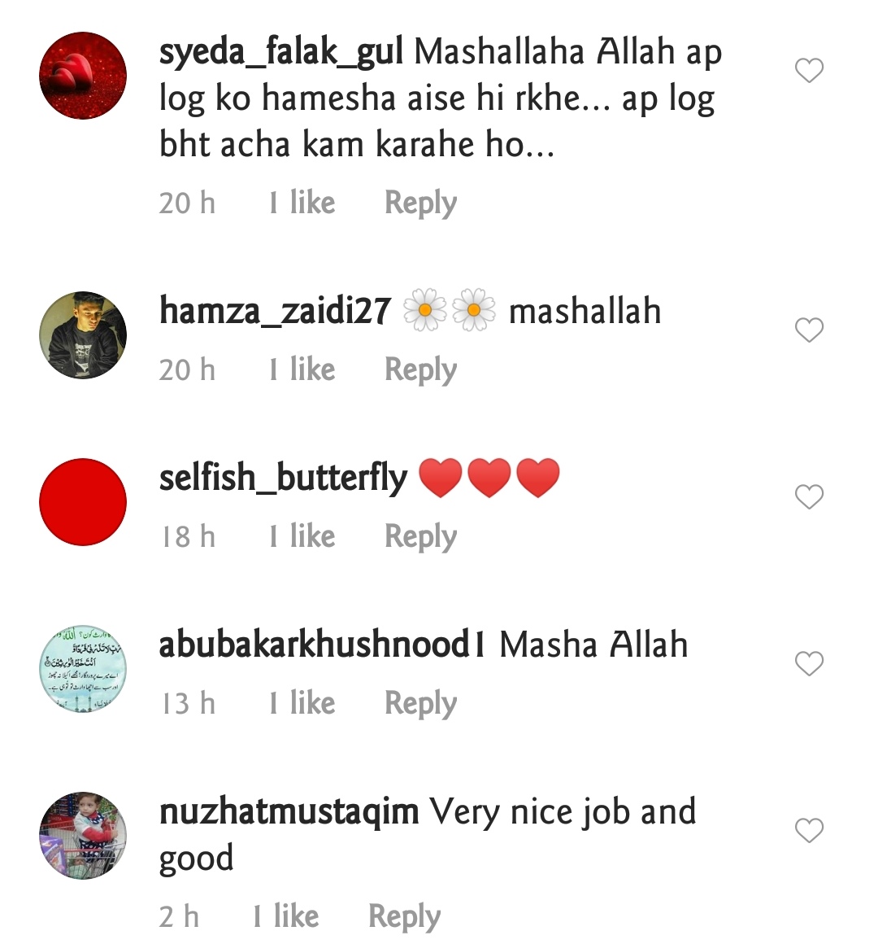
Task: Open hamza_zaidi27's profile avatar
Action: [83, 335]
